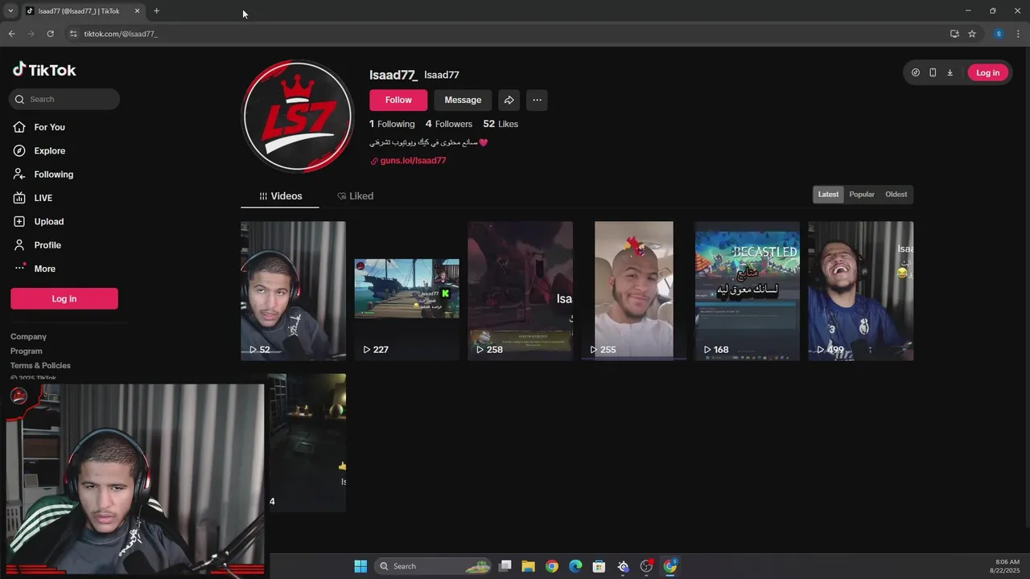Open the video with 255 plays
This screenshot has width=1030, height=579.
tap(633, 291)
